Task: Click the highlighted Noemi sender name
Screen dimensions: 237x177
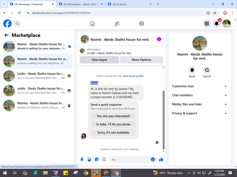Action: coord(94,83)
